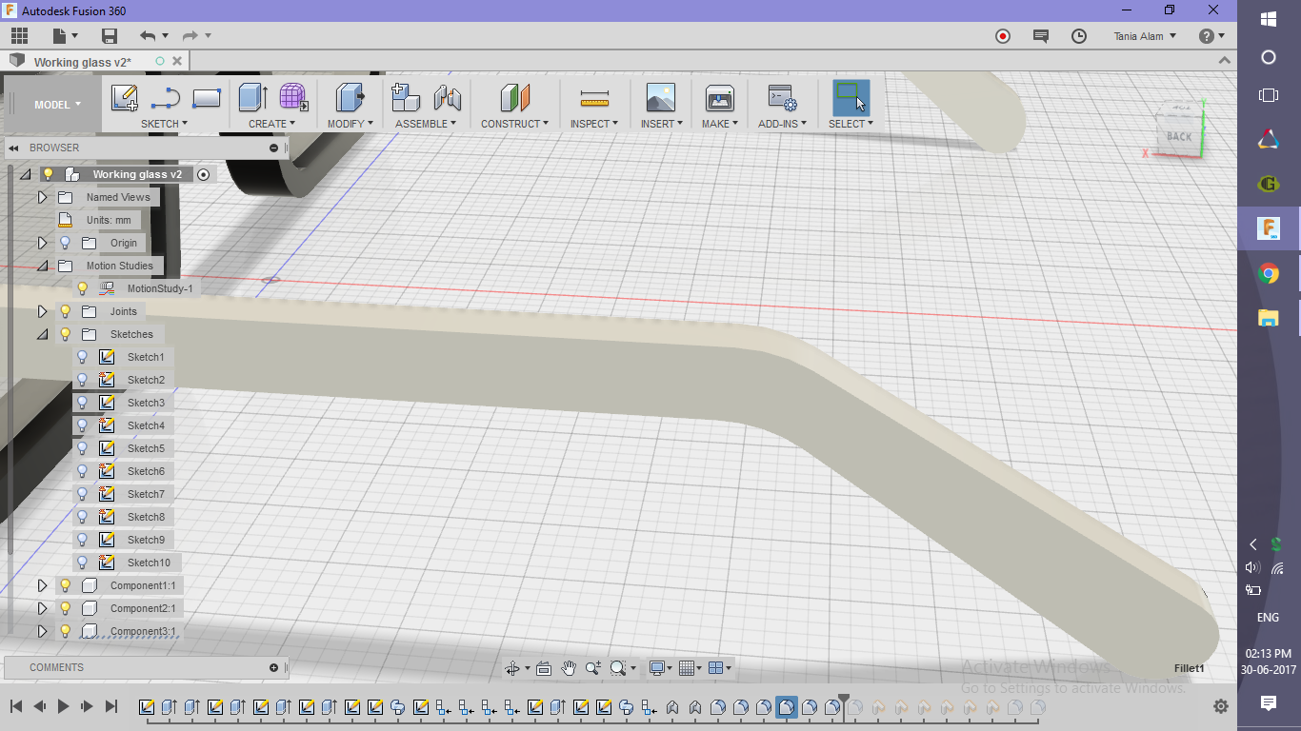The image size is (1301, 731).
Task: Open the MODEL workspace dropdown
Action: click(x=57, y=105)
